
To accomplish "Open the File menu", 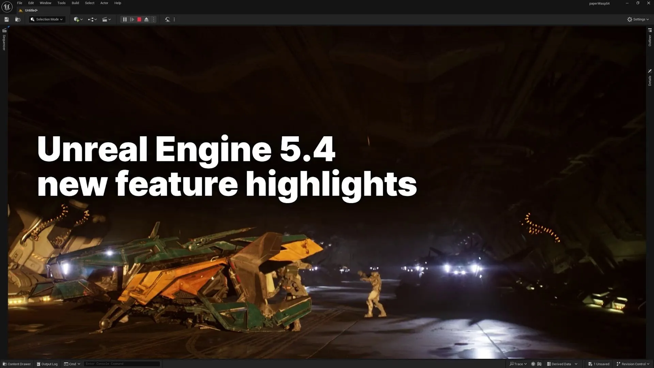I will pos(20,3).
